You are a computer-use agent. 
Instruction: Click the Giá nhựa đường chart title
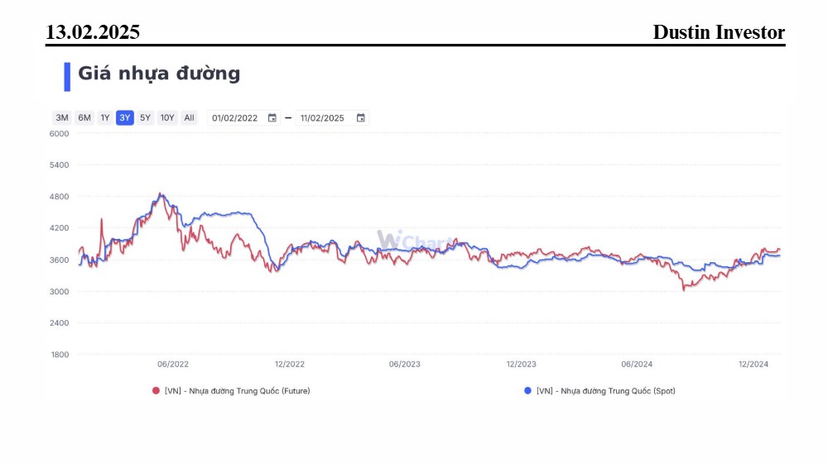click(x=159, y=74)
